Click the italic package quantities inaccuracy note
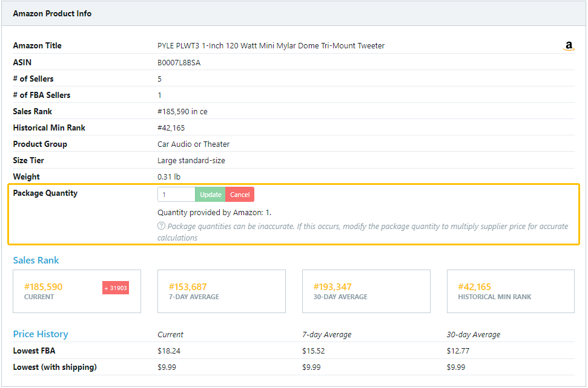Viewport: 588px width, 388px height. point(363,231)
